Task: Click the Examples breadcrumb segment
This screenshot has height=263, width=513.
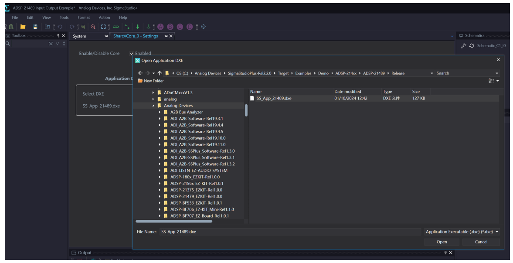Action: pos(303,73)
